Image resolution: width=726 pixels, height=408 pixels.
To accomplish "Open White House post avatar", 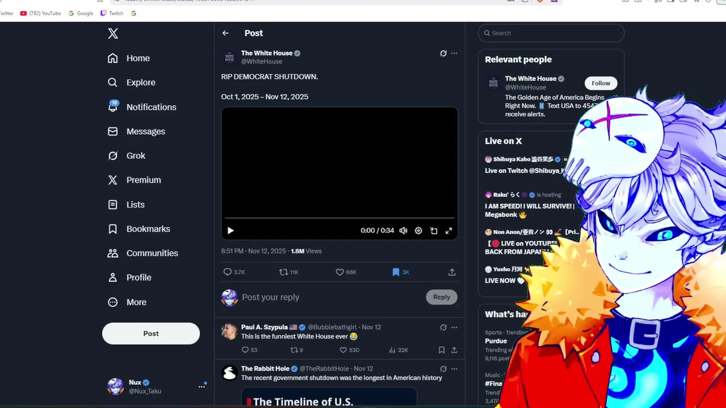I will tap(229, 57).
